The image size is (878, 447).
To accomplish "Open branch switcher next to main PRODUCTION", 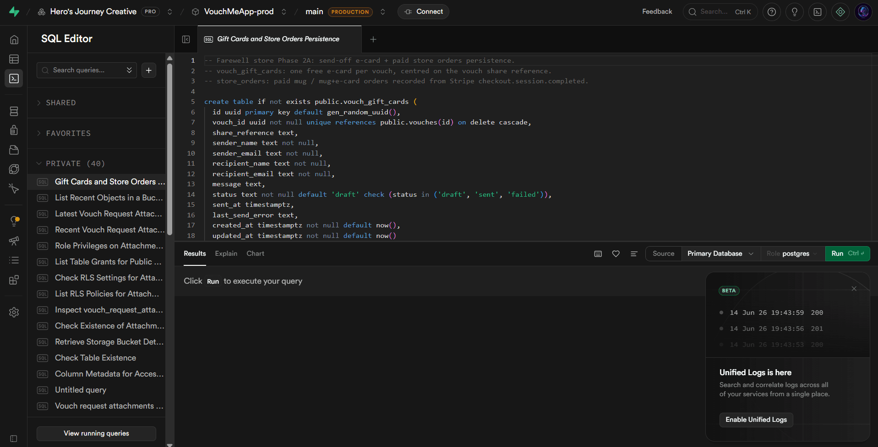I will [x=383, y=12].
